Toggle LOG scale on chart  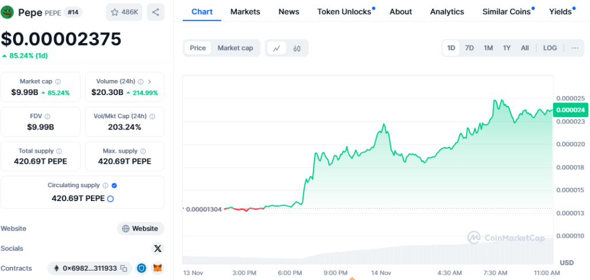pyautogui.click(x=550, y=48)
